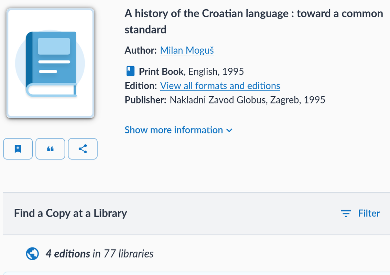The width and height of the screenshot is (390, 275).
Task: Click the quotation cite icon button
Action: 50,149
